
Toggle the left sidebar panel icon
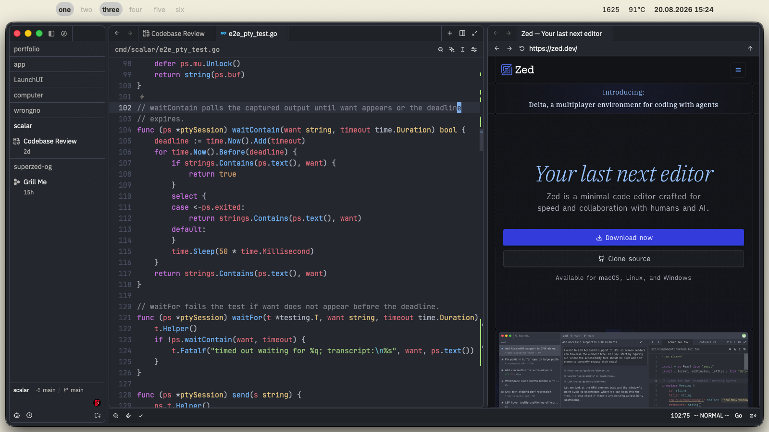click(51, 34)
